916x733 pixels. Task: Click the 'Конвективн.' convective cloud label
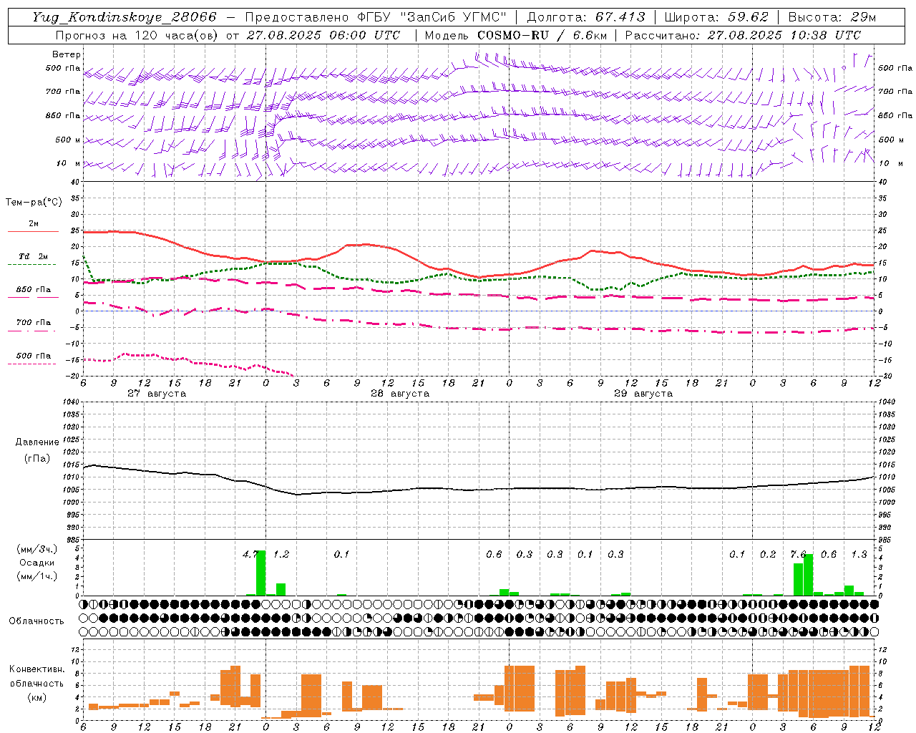point(37,669)
